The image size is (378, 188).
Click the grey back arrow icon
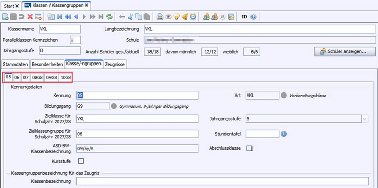122,17
